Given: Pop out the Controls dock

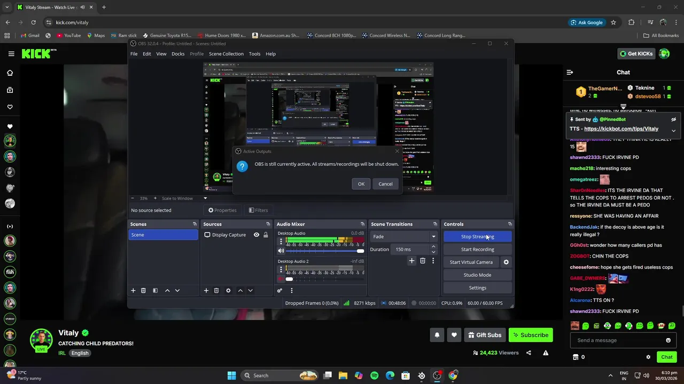Looking at the screenshot, I should 510,224.
